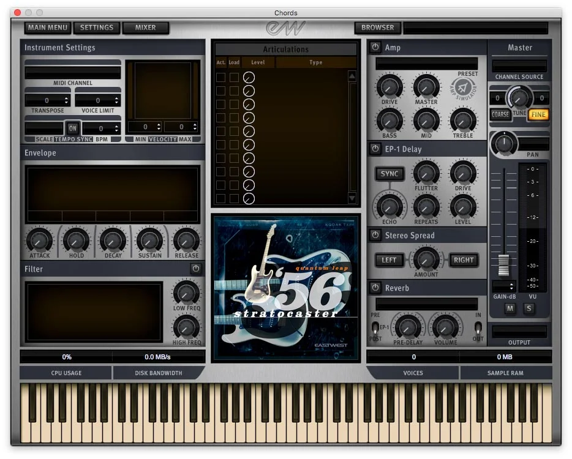Click the Amp DRIVE knob
Image resolution: width=572 pixels, height=459 pixels.
coord(389,87)
